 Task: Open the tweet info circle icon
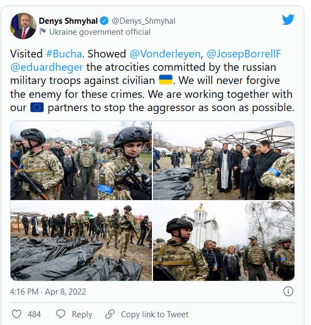pyautogui.click(x=288, y=291)
